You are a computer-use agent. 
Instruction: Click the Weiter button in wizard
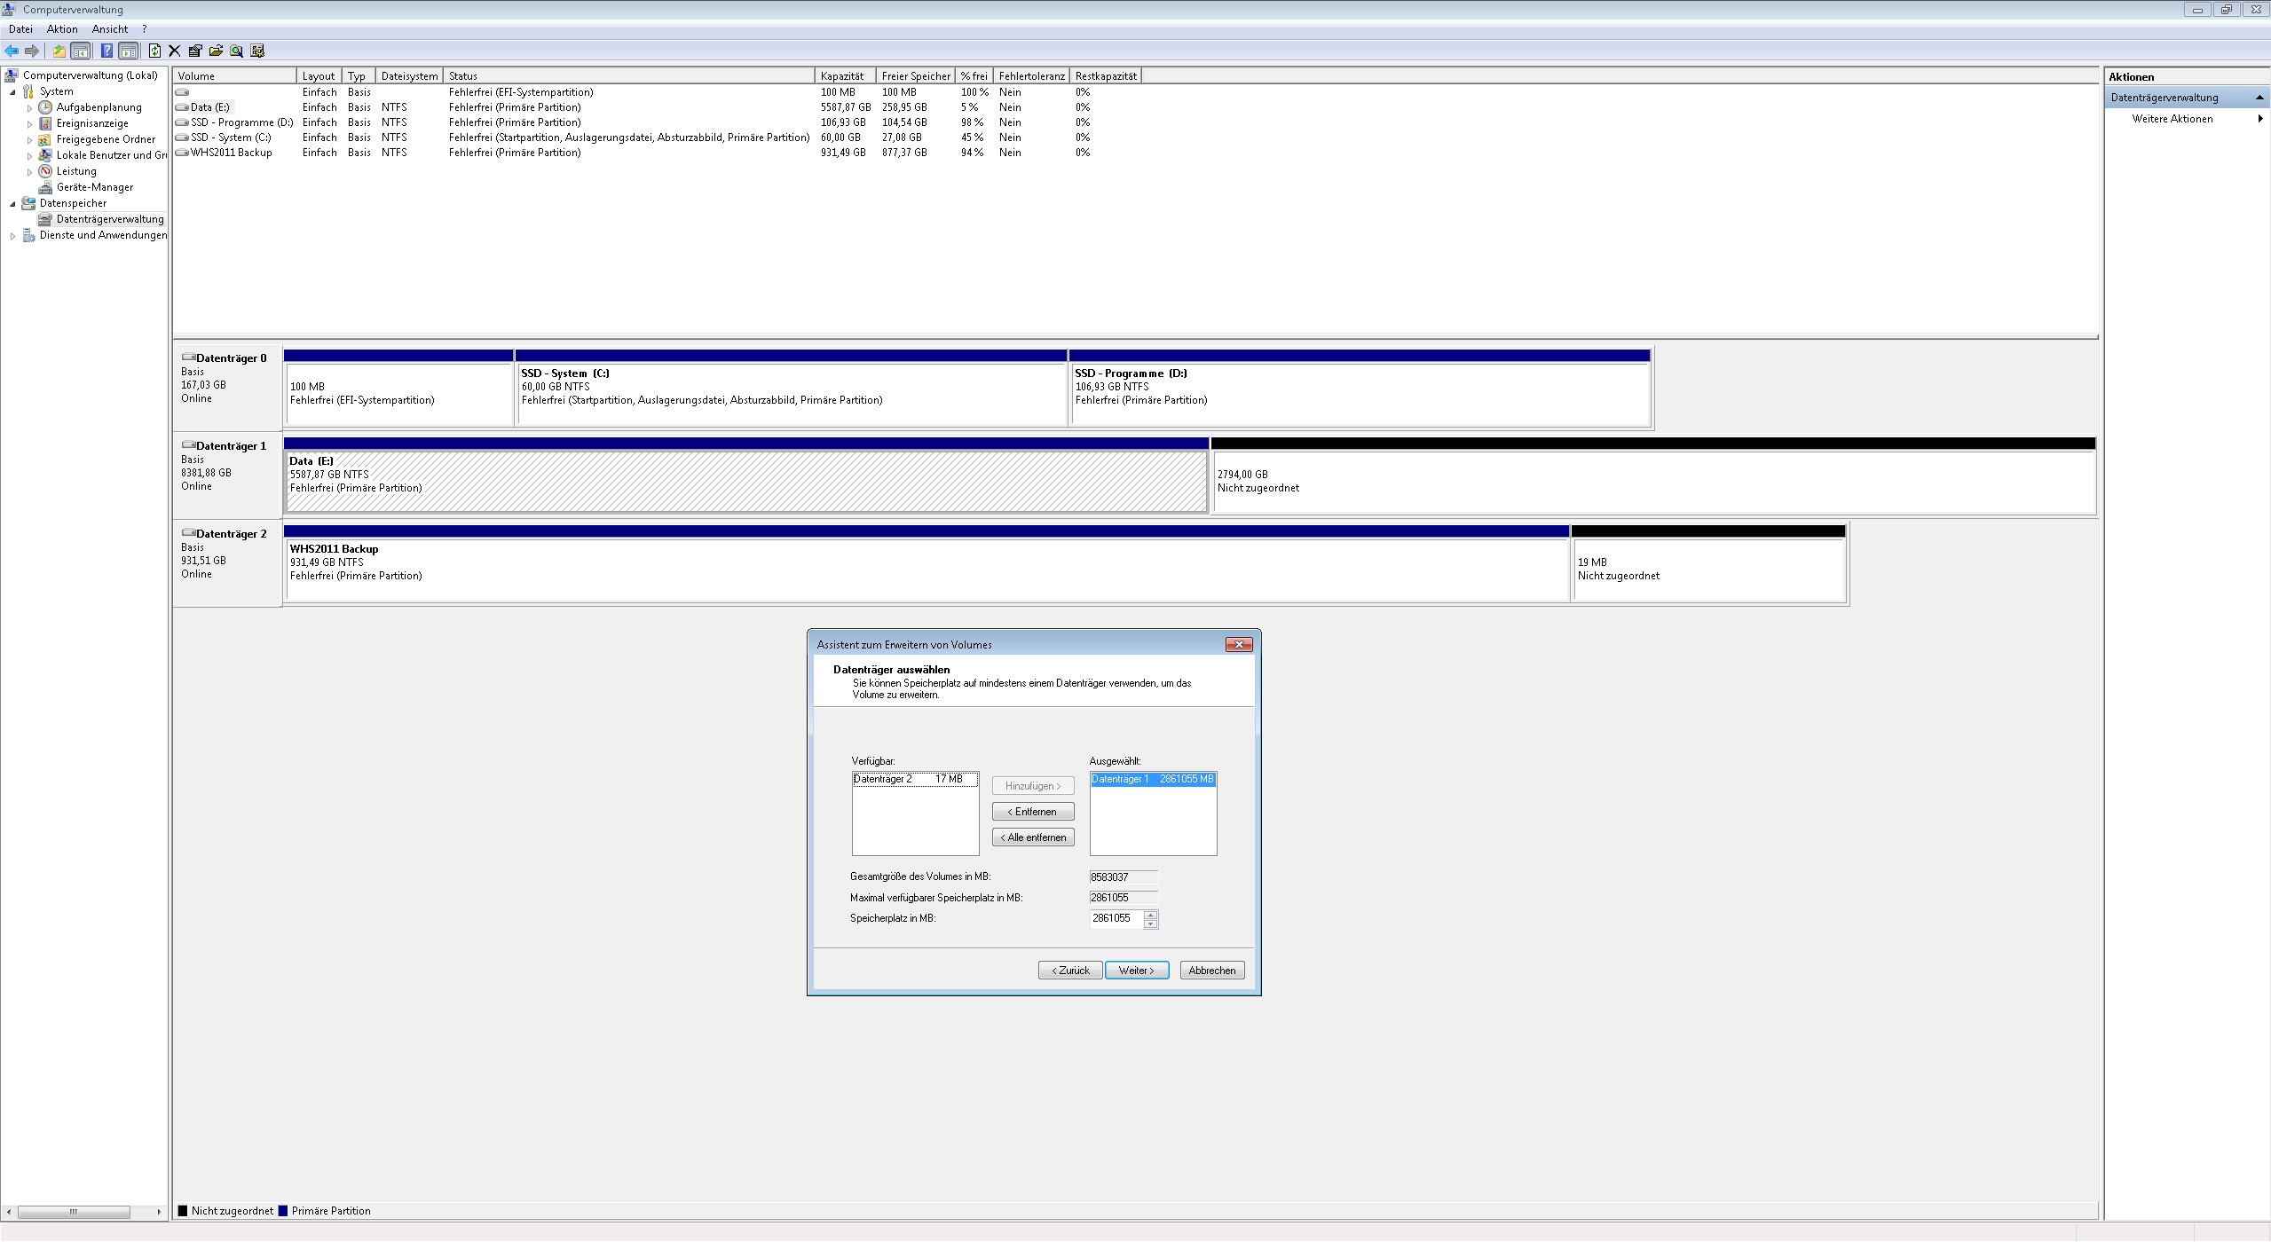1136,971
